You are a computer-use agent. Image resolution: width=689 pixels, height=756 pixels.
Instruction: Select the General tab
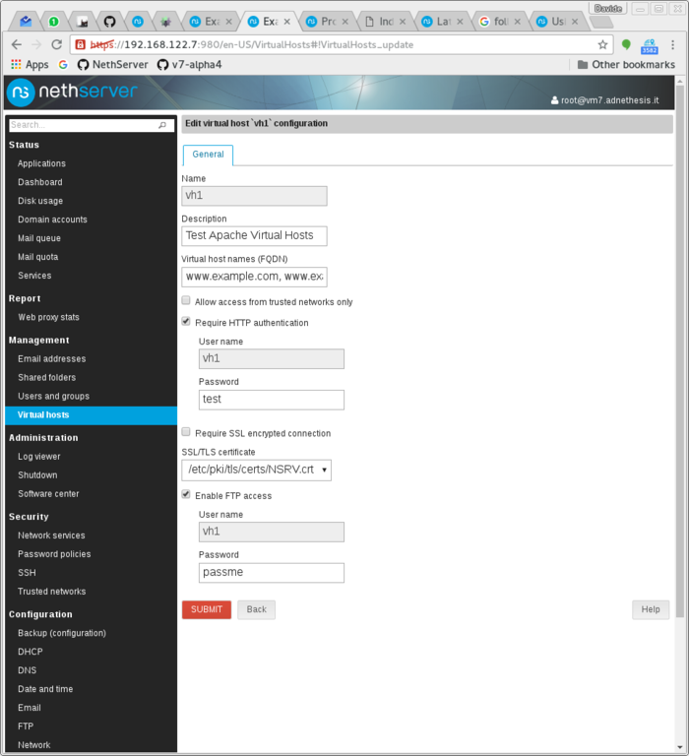click(208, 155)
